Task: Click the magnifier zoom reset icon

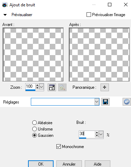Action: coord(62,87)
